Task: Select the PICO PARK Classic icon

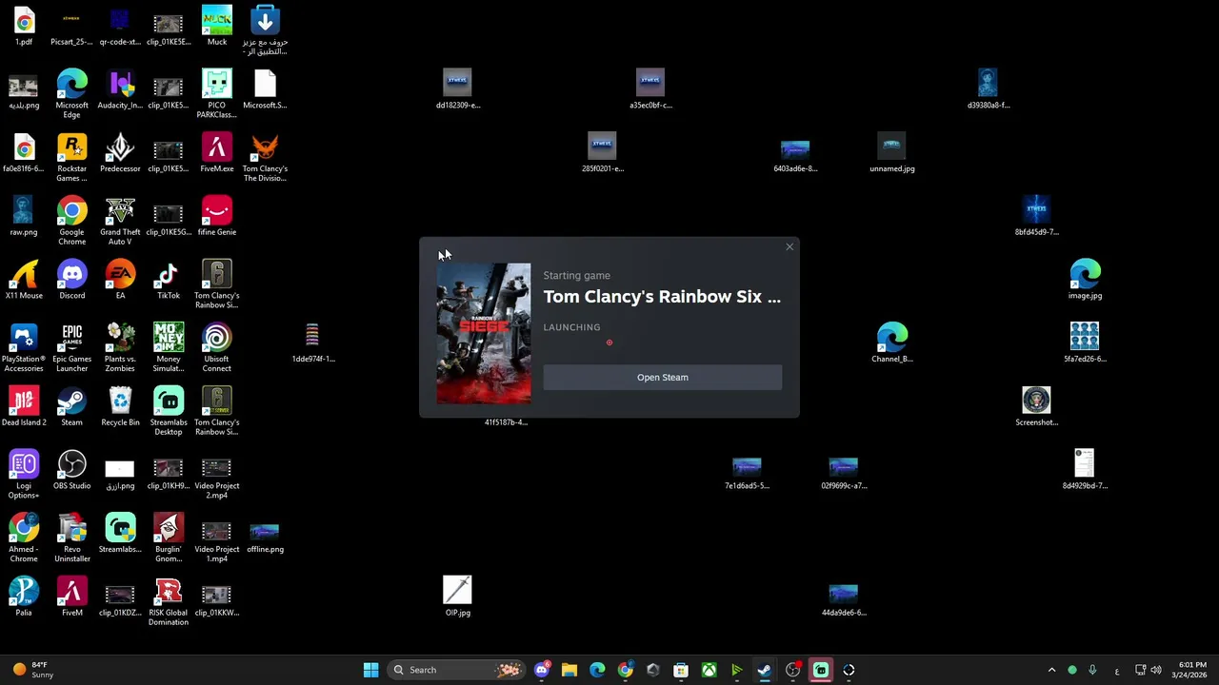Action: pyautogui.click(x=216, y=94)
